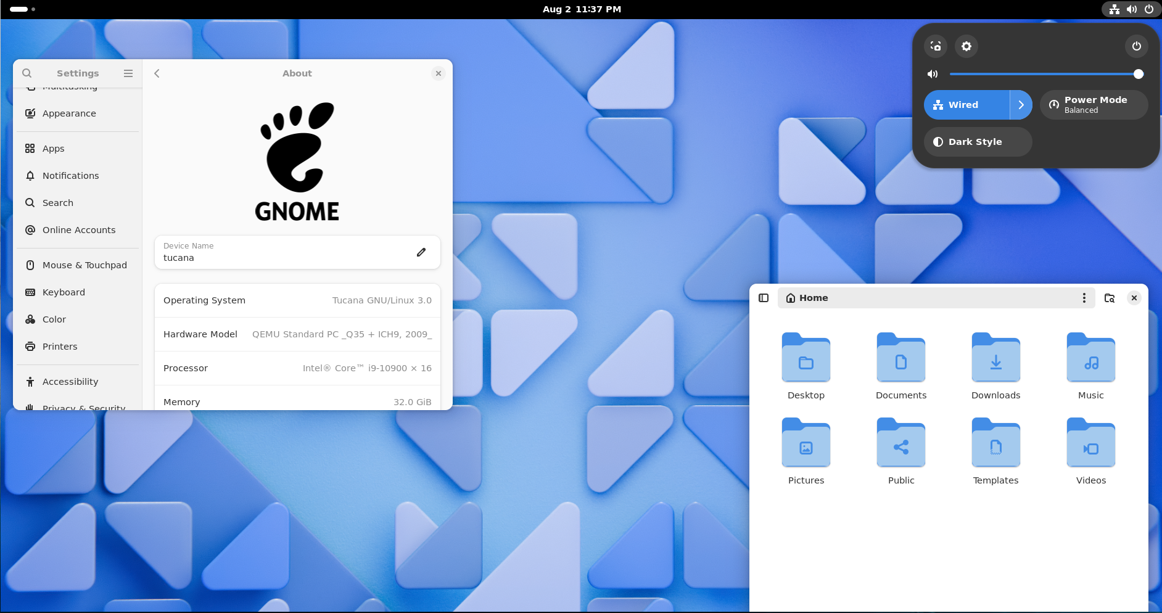
Task: Expand Wired network options arrow
Action: point(1021,105)
